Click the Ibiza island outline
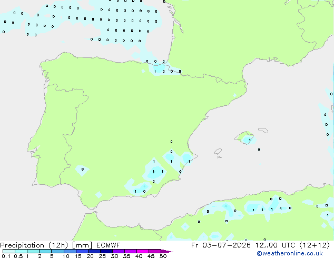The image size is (334, 258). point(218,152)
